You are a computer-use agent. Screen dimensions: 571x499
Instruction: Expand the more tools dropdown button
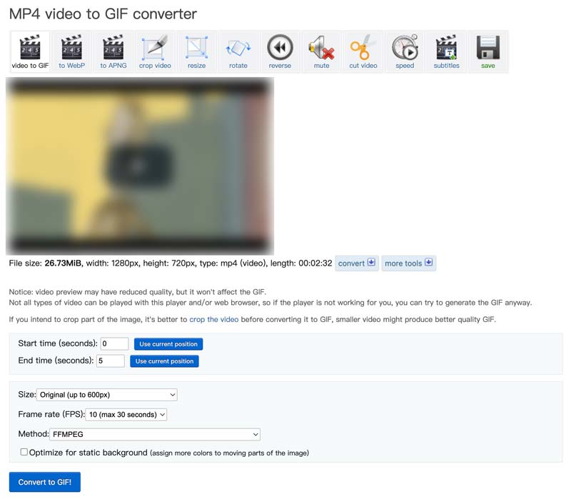(x=408, y=263)
